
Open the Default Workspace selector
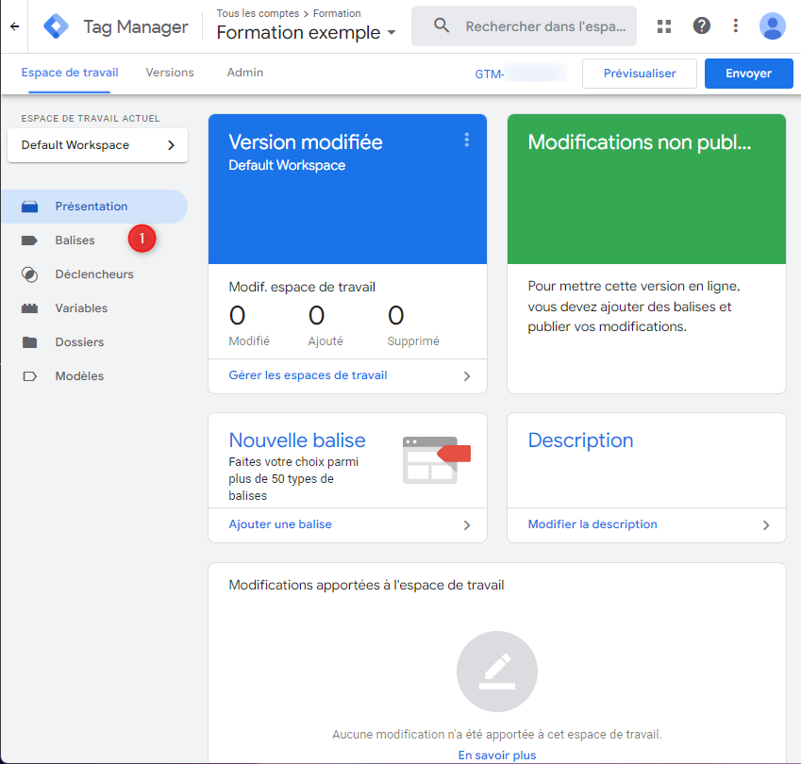[x=97, y=145]
